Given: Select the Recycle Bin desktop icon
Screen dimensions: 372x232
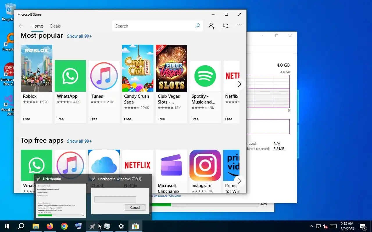Looking at the screenshot, I should [8, 12].
